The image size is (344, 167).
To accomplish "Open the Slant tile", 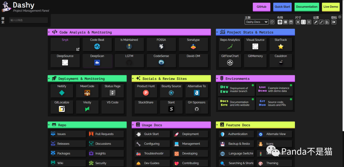I will click(x=171, y=107).
